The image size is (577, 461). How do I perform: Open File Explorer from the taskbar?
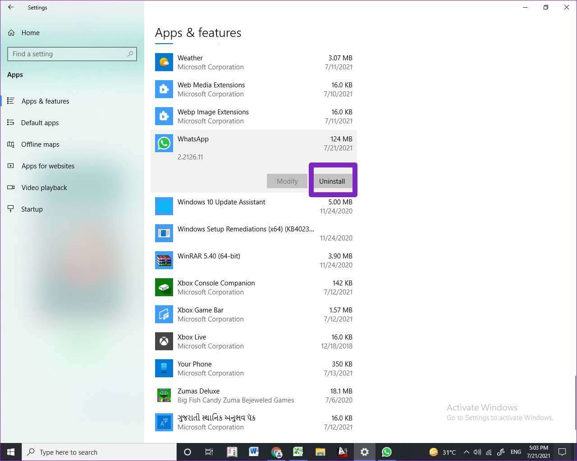pyautogui.click(x=320, y=452)
